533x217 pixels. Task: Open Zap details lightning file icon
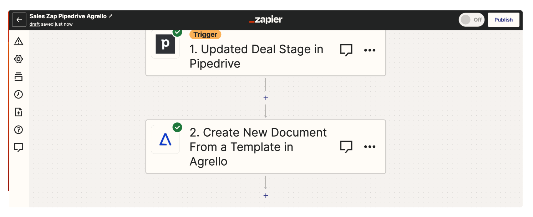(x=19, y=112)
